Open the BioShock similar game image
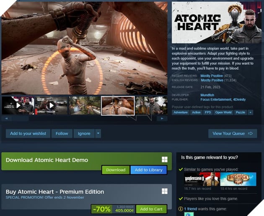Image resolution: width=264 pixels, height=216 pixels. click(x=238, y=179)
